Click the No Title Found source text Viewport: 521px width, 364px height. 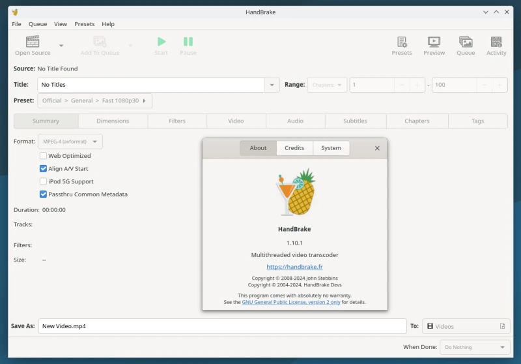[x=57, y=68]
